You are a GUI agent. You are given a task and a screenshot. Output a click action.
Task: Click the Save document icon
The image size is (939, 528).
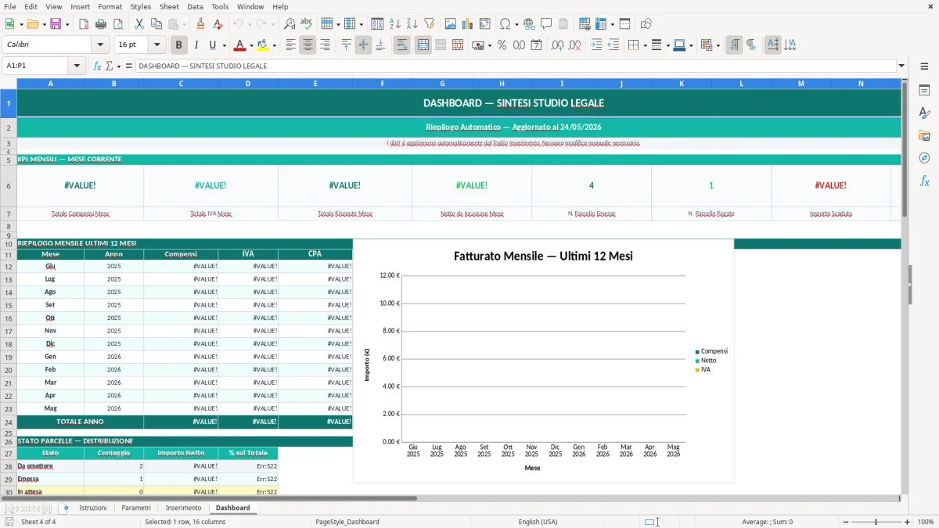point(56,24)
